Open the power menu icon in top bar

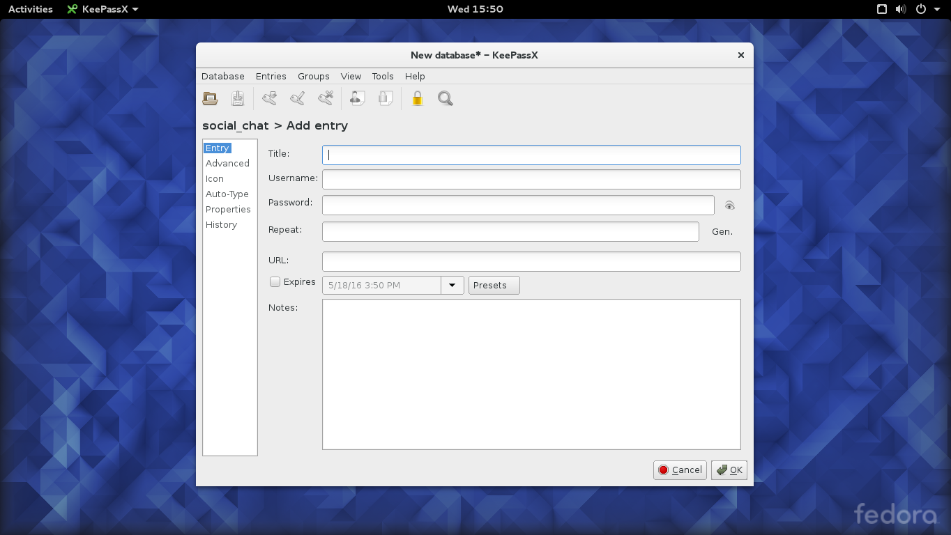coord(921,9)
